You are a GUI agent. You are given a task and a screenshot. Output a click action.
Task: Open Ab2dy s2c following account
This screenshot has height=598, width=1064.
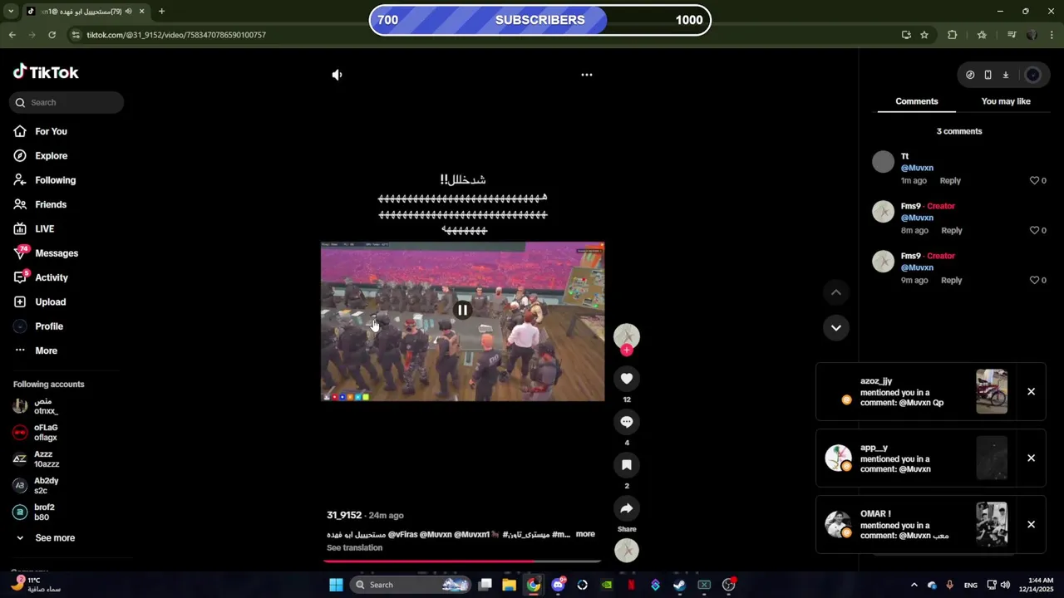click(46, 486)
